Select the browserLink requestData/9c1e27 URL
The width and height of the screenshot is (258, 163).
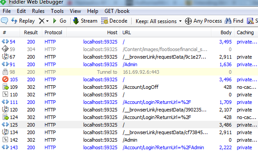tap(164, 57)
